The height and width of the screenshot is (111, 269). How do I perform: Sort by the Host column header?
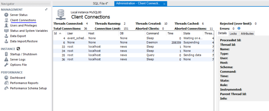(x=103, y=33)
